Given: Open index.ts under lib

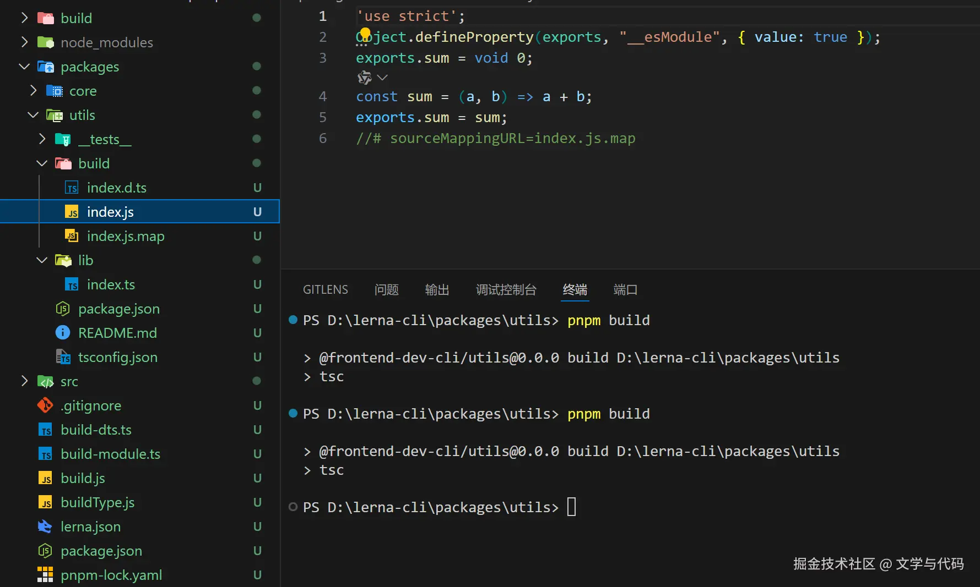Looking at the screenshot, I should point(111,284).
